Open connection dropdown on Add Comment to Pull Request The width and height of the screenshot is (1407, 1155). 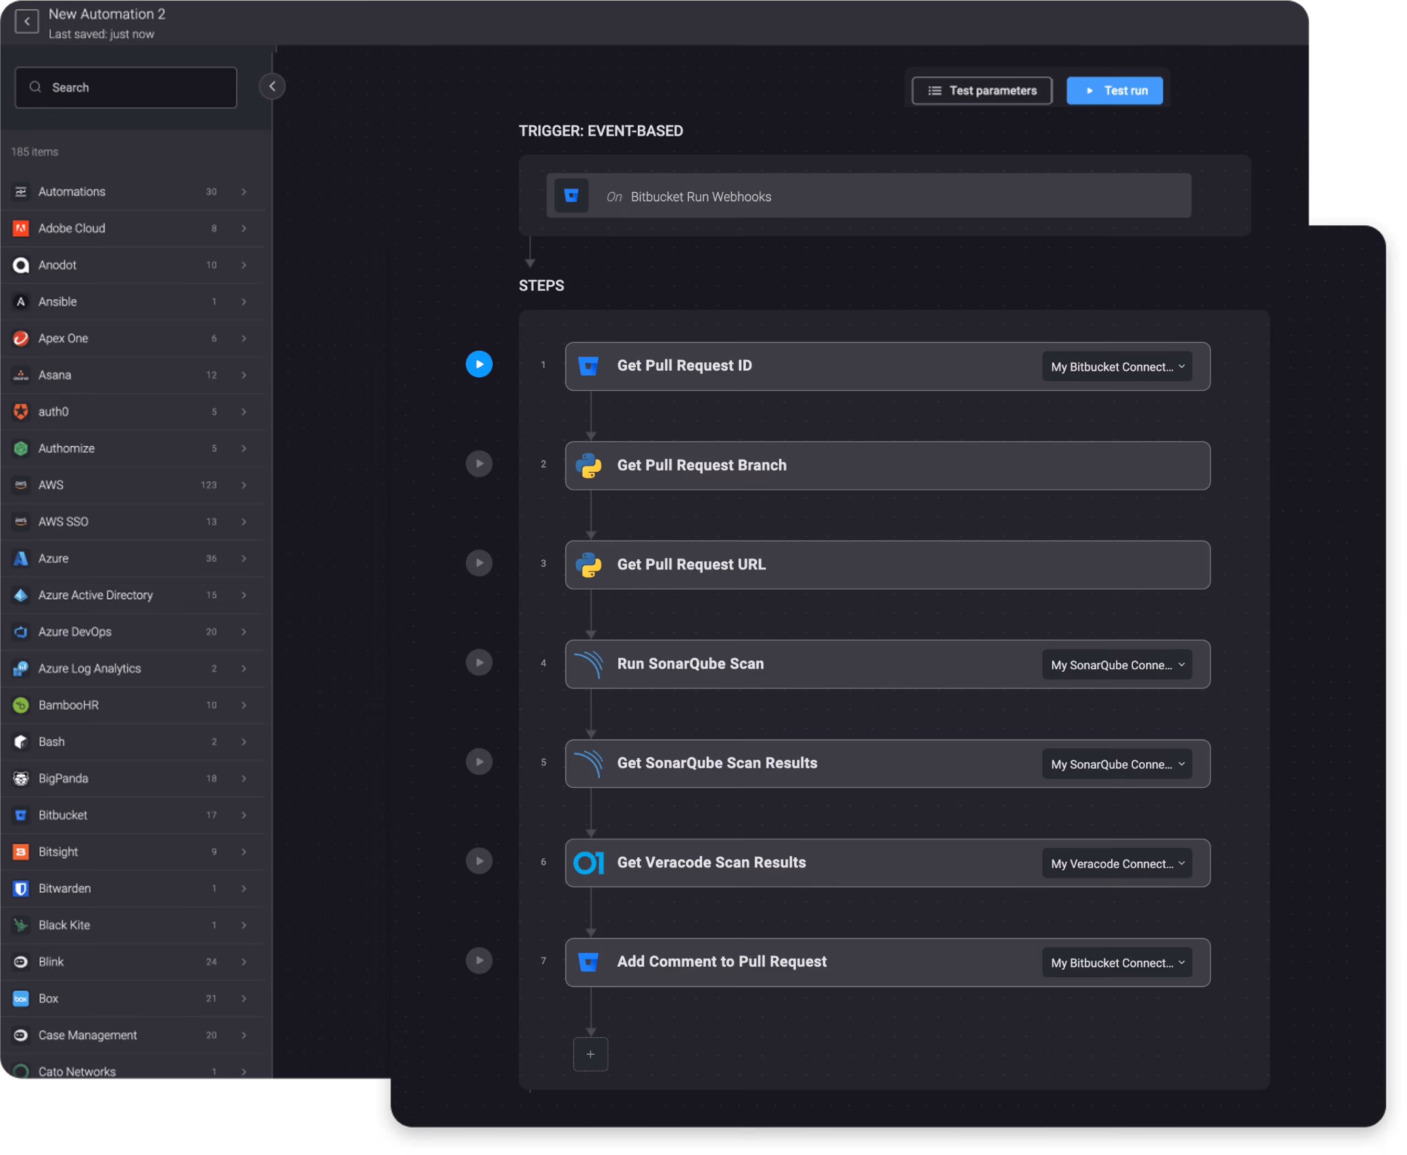point(1117,963)
